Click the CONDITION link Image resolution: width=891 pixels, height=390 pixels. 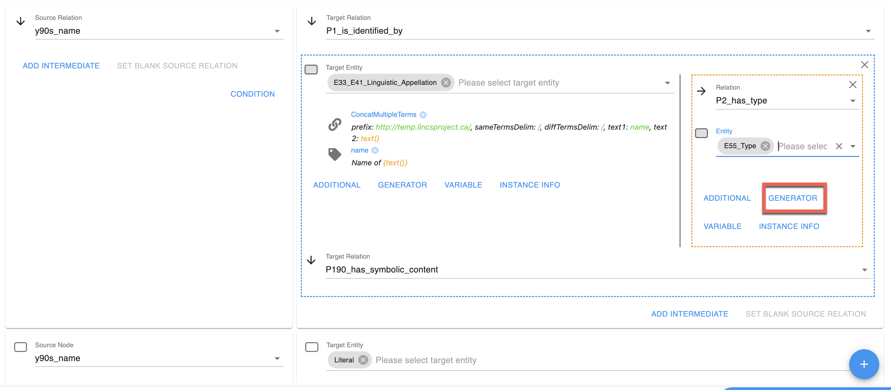[253, 94]
